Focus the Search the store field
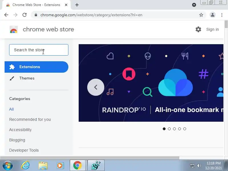The height and width of the screenshot is (171, 228). coord(39,50)
